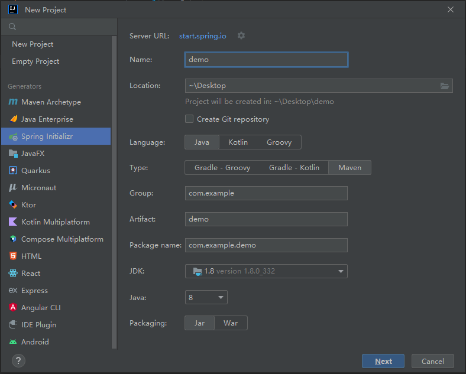Select the React generator icon
The width and height of the screenshot is (466, 374).
pyautogui.click(x=13, y=274)
